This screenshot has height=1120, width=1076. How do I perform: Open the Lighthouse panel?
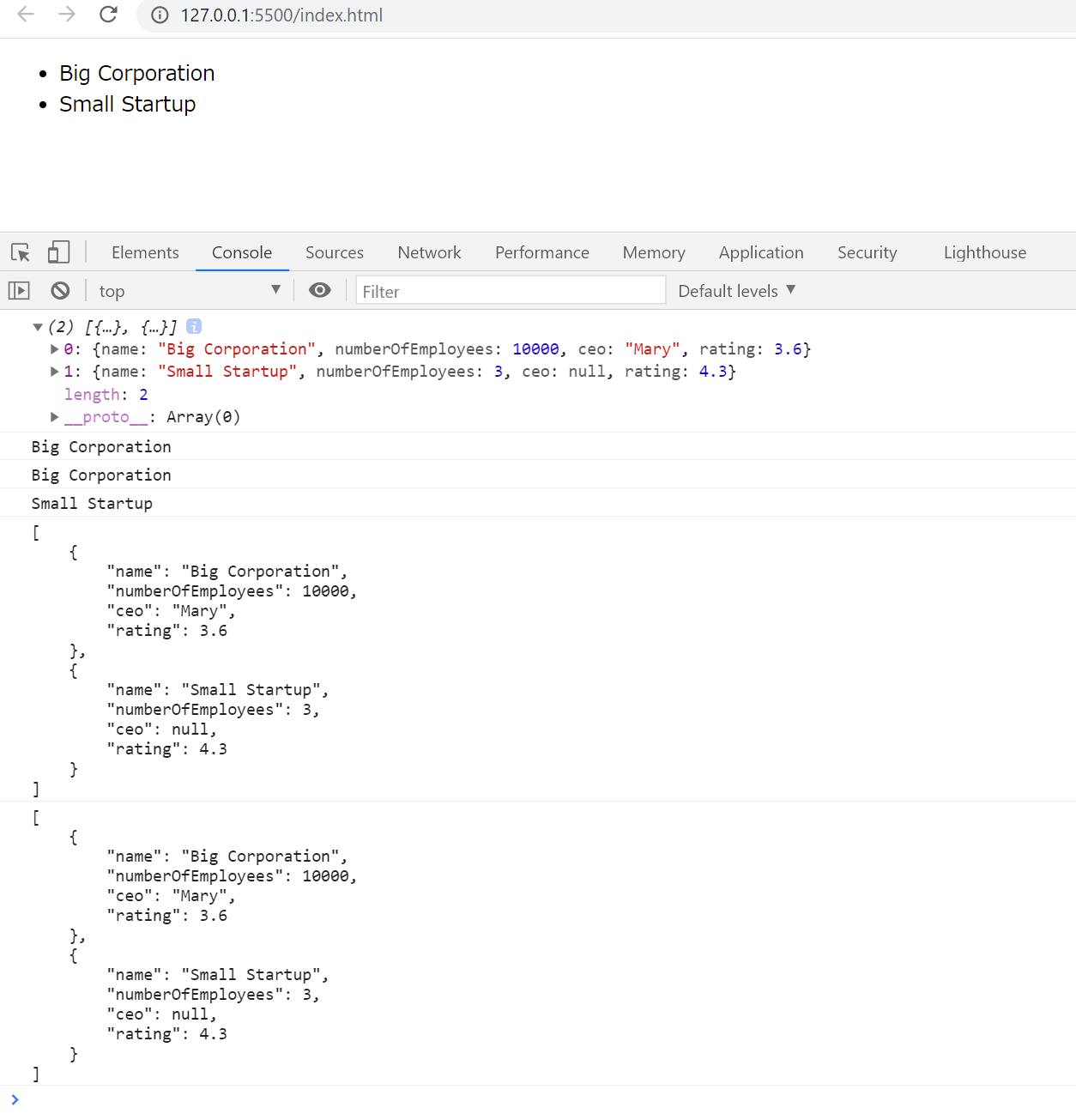984,251
